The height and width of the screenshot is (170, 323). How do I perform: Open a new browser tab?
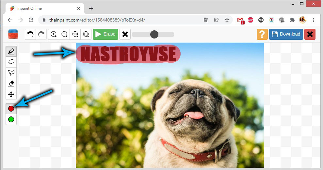(x=91, y=8)
